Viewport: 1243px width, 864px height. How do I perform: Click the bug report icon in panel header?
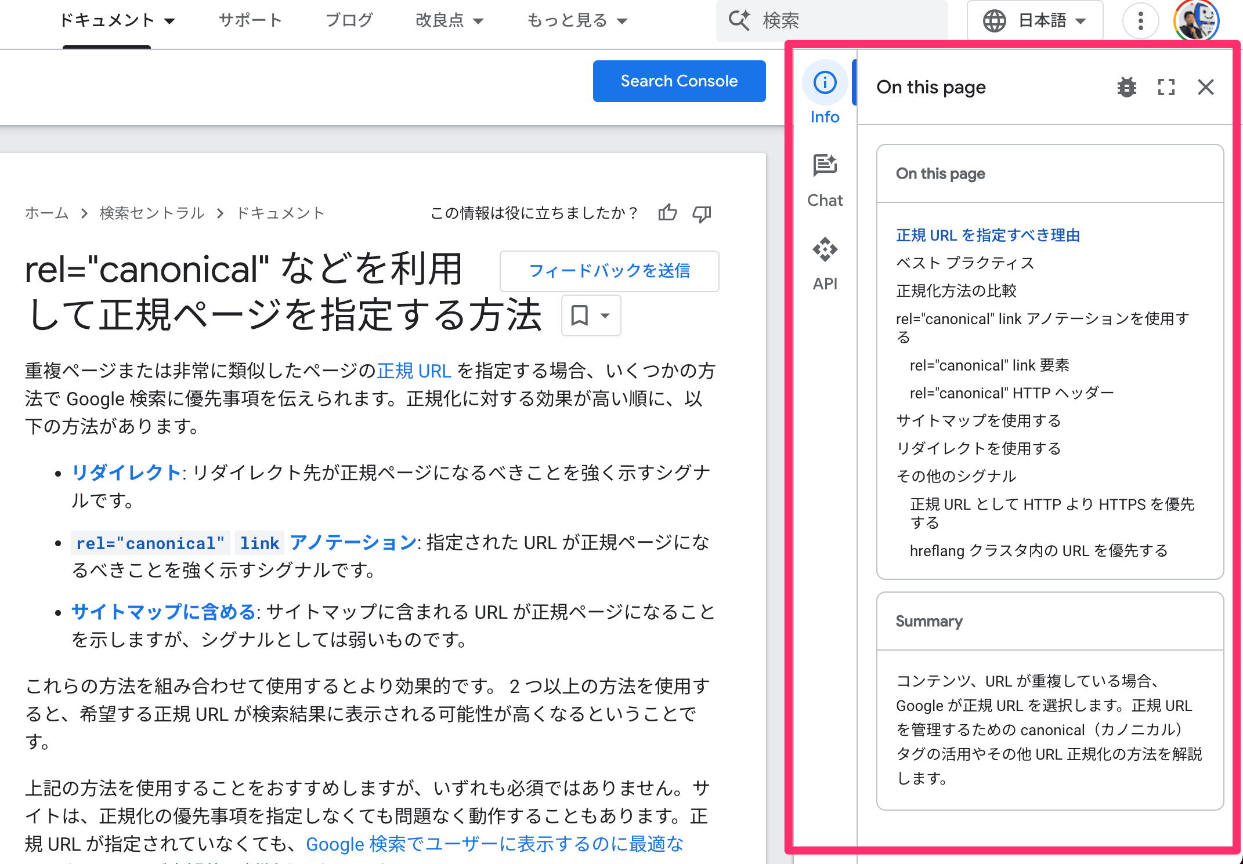click(x=1126, y=87)
